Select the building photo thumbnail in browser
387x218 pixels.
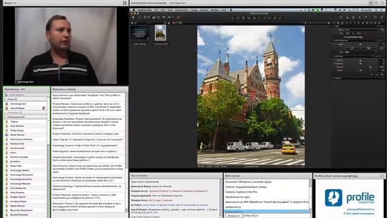[x=160, y=33]
